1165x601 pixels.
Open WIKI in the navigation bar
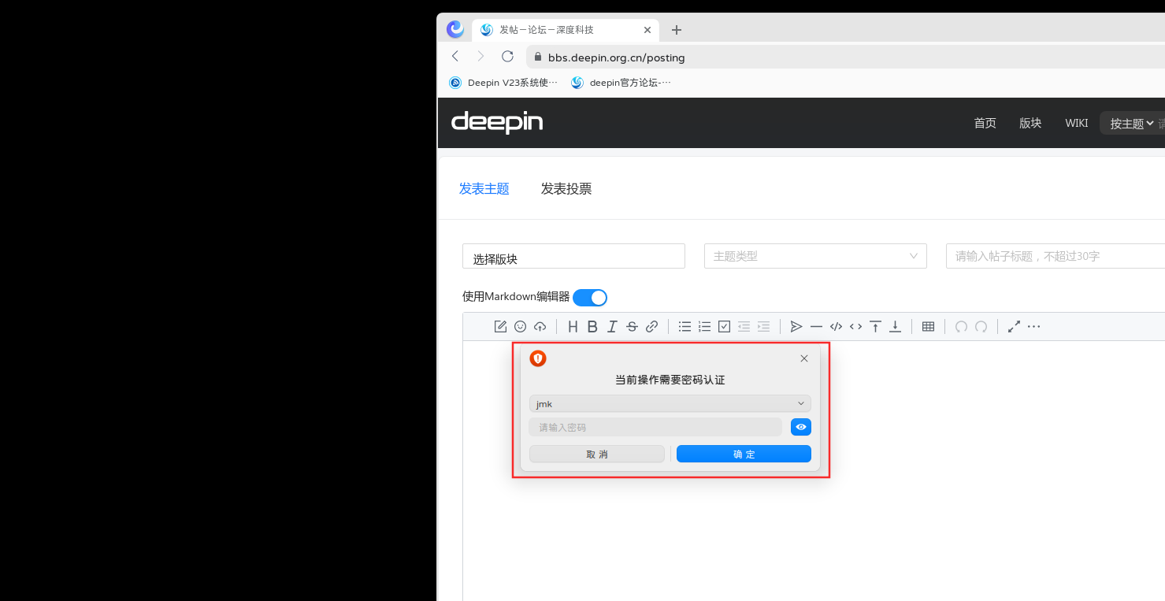tap(1076, 123)
